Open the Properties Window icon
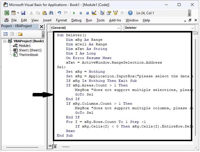This screenshot has width=200, height=152. pyautogui.click(x=109, y=13)
